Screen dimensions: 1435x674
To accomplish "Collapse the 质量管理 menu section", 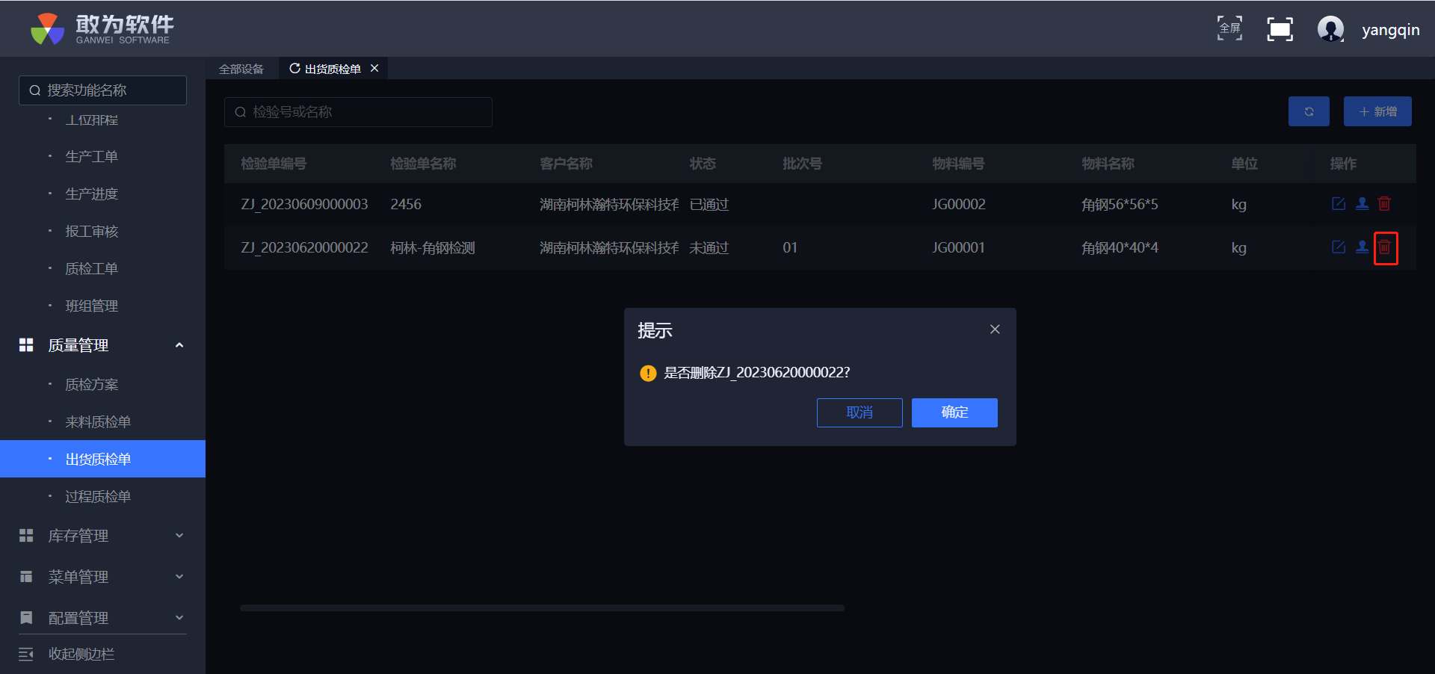I will click(x=179, y=345).
